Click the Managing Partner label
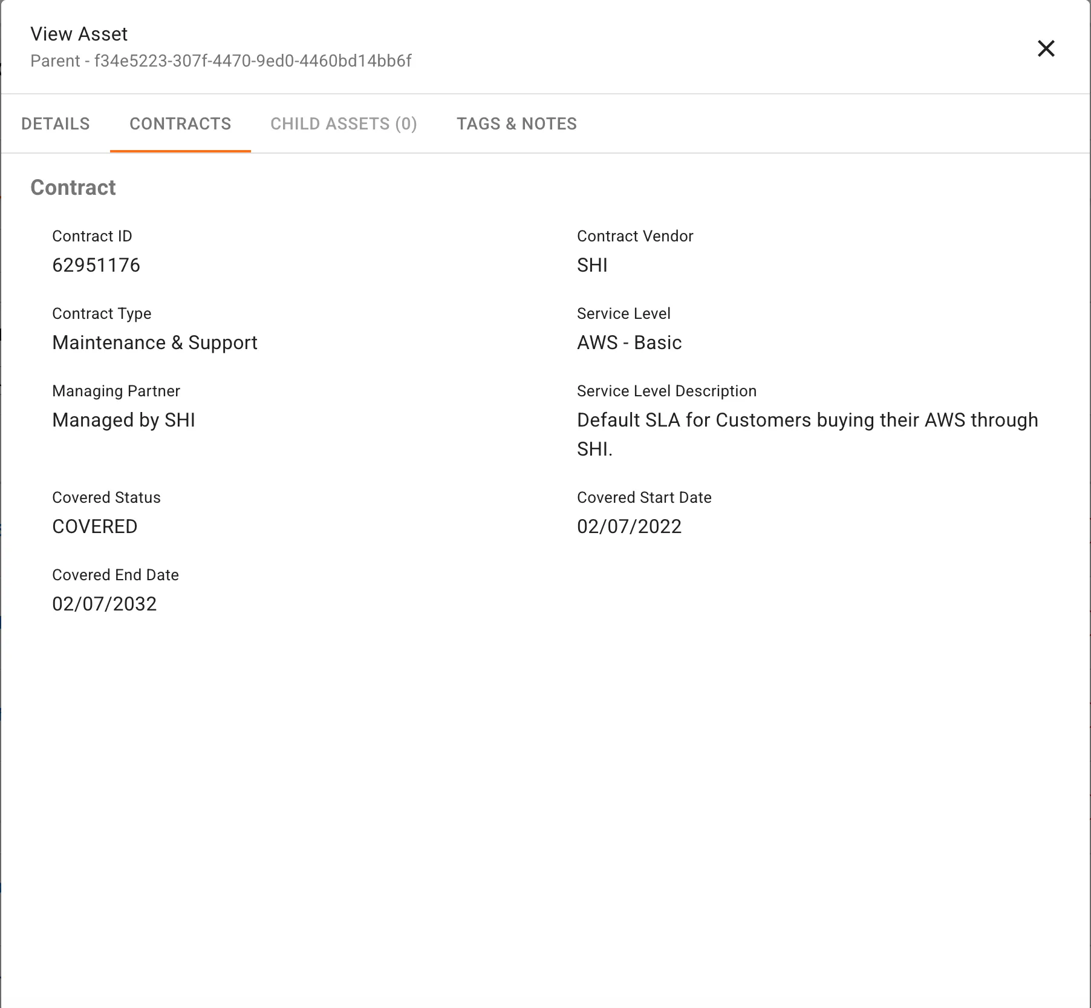This screenshot has width=1091, height=1008. (116, 391)
